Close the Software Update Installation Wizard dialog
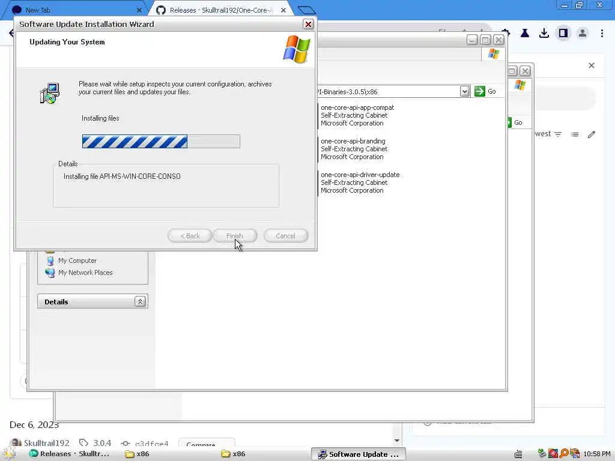 (308, 24)
